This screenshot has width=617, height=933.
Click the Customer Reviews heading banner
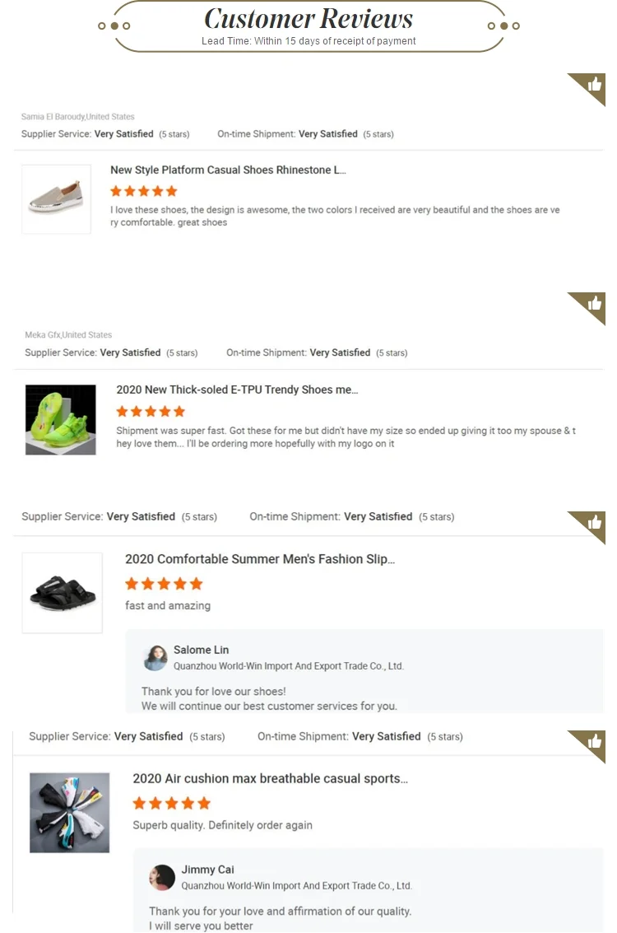308,26
